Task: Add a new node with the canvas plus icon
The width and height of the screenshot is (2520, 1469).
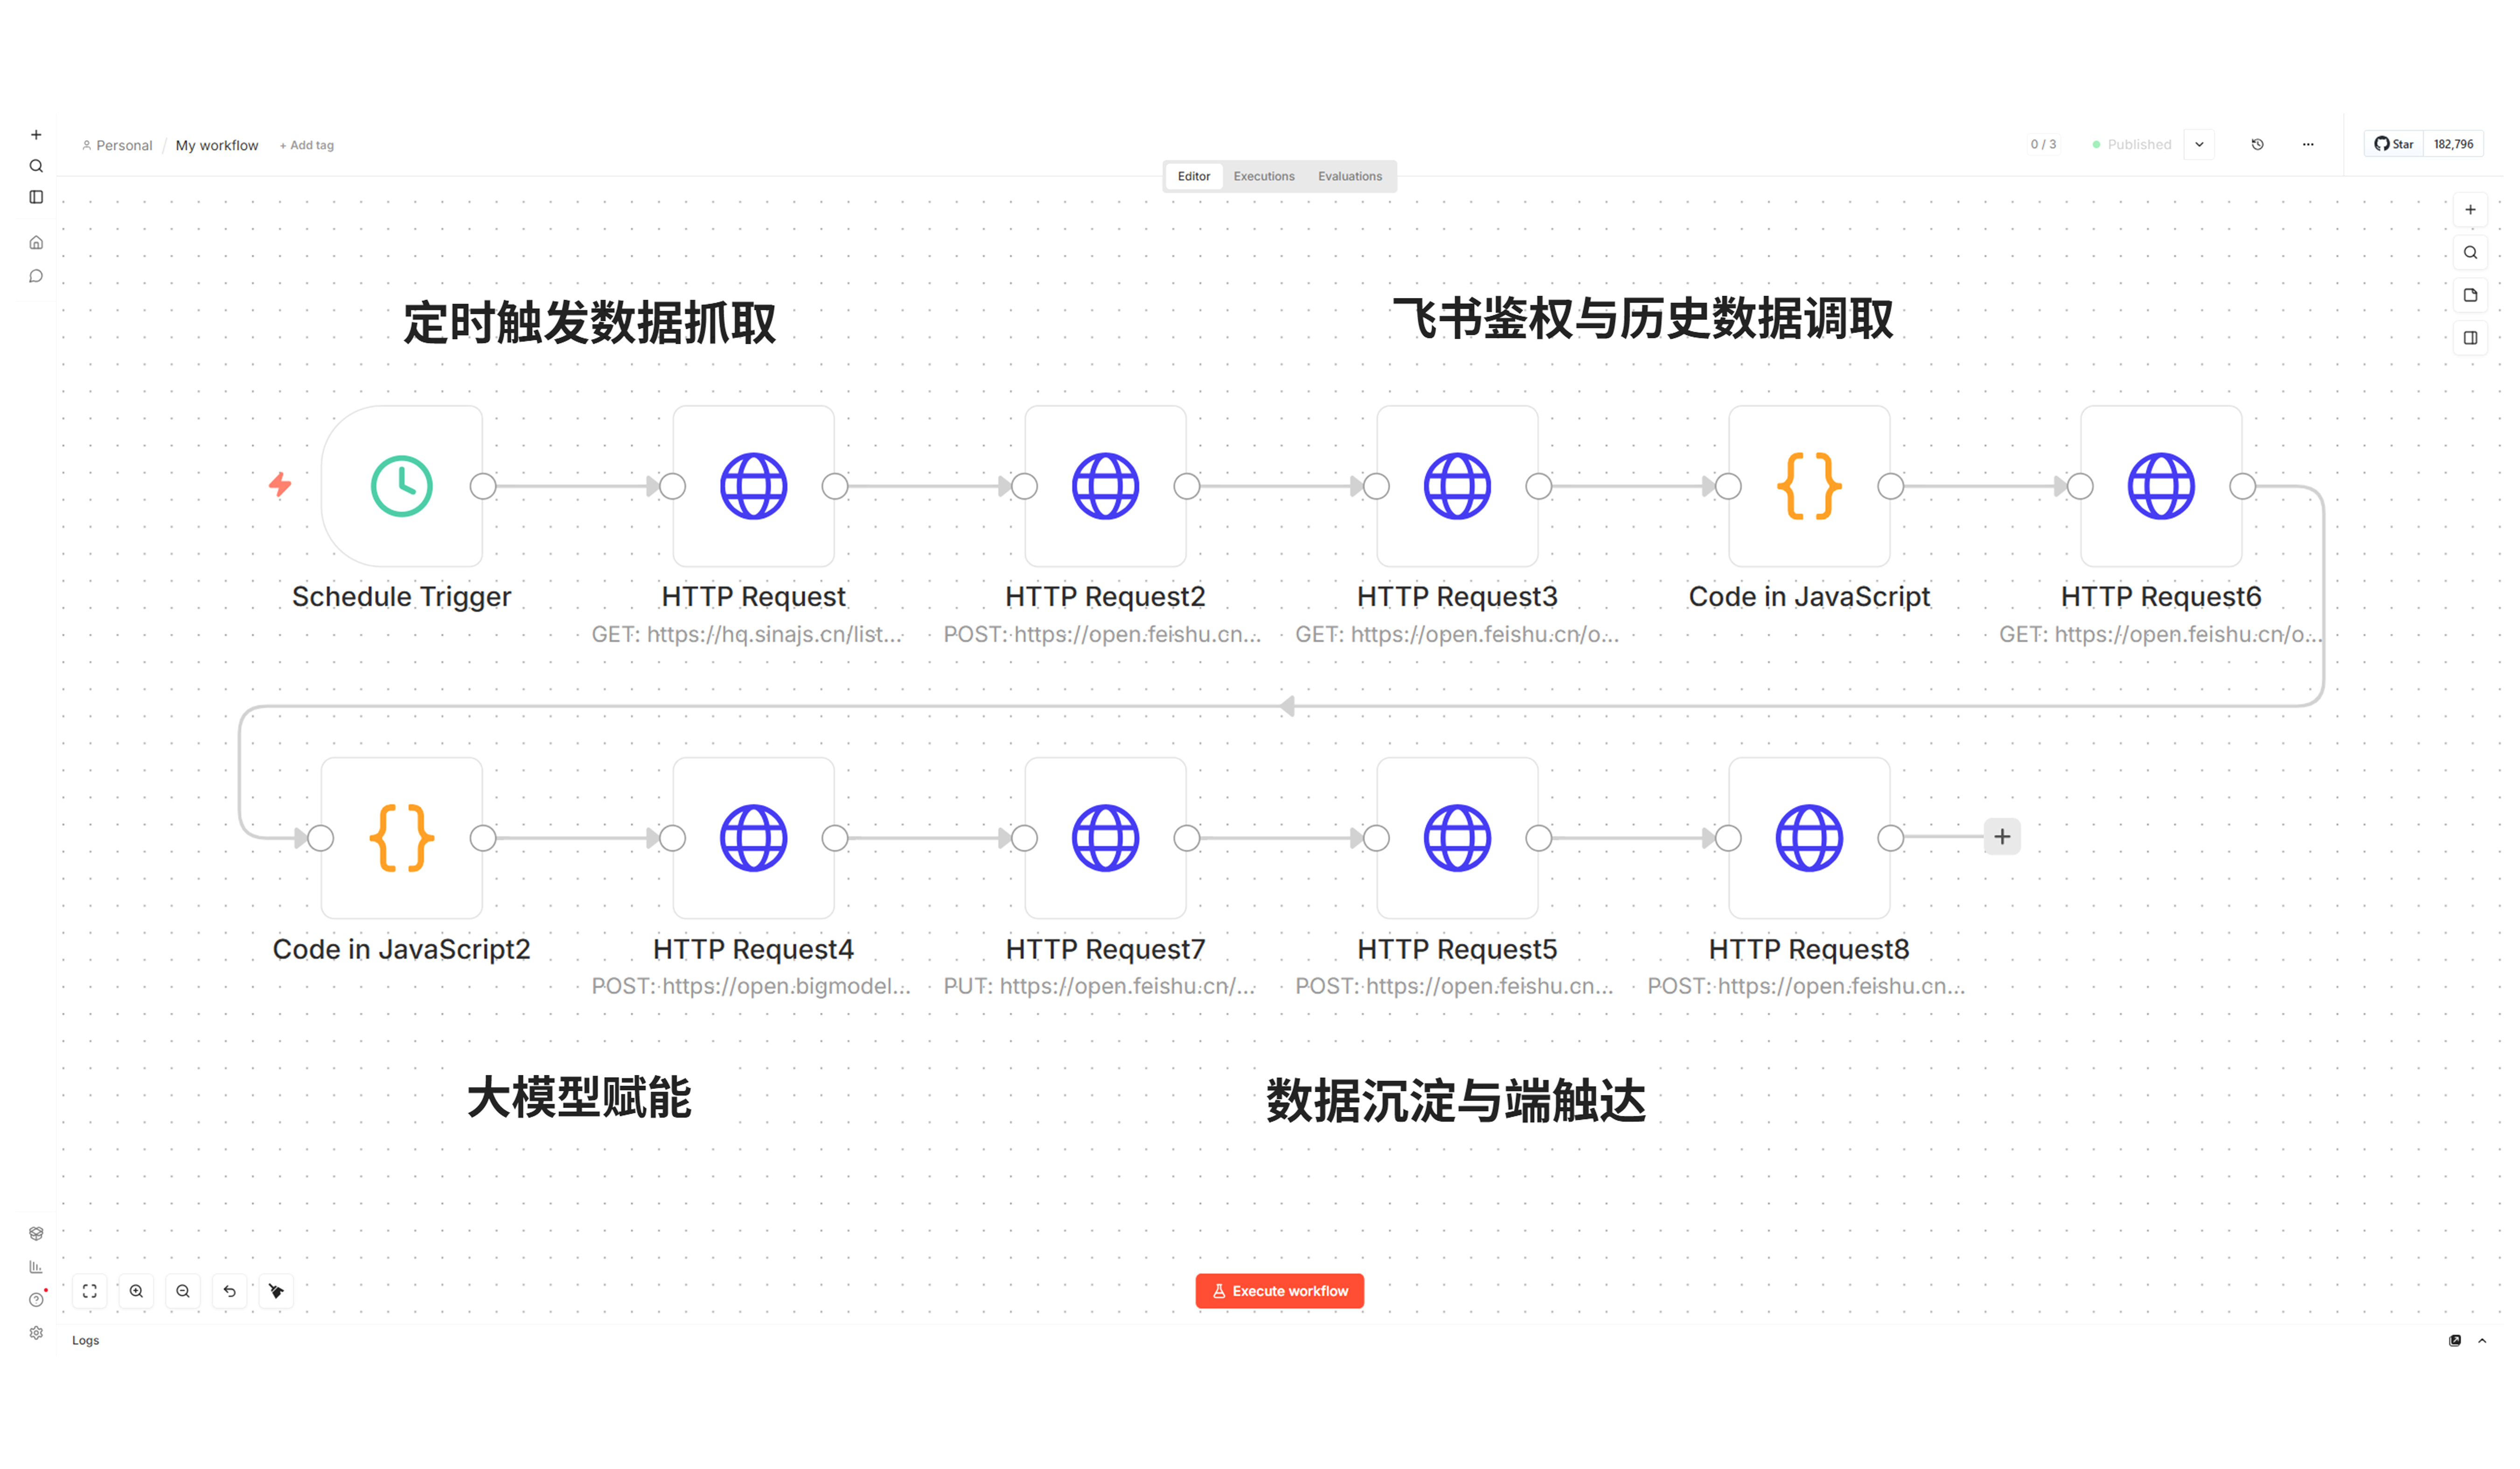Action: coord(2470,210)
